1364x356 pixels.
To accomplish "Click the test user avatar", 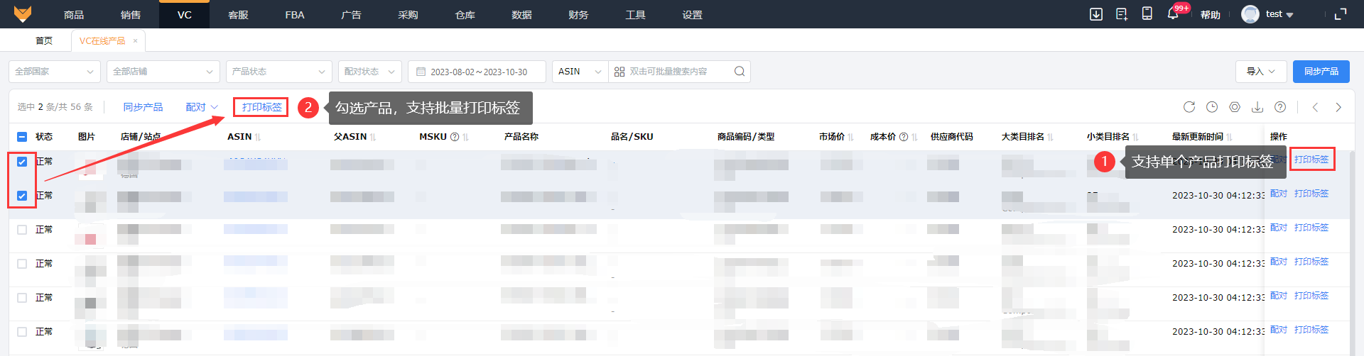I will point(1250,14).
